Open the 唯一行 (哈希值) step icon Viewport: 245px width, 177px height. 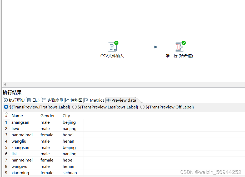coord(179,47)
